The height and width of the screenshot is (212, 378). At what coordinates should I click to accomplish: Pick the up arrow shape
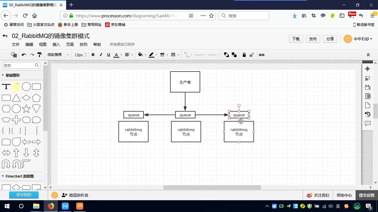click(x=16, y=153)
